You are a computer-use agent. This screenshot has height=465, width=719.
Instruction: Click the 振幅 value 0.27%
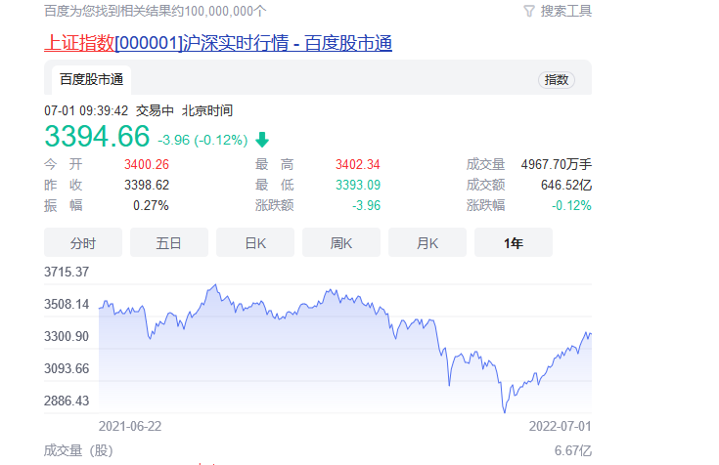(151, 205)
